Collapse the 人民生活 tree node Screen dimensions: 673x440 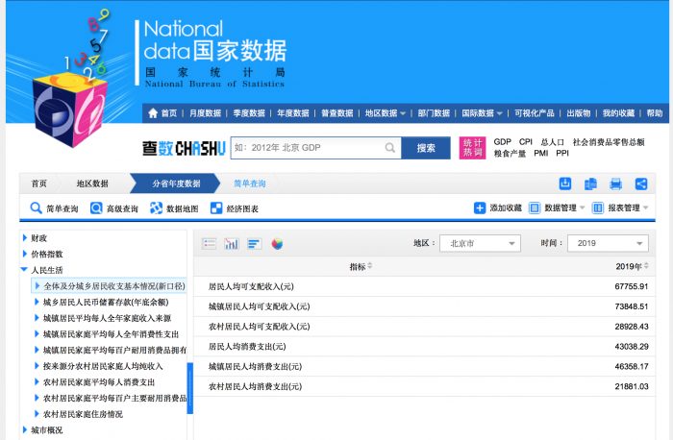25,270
